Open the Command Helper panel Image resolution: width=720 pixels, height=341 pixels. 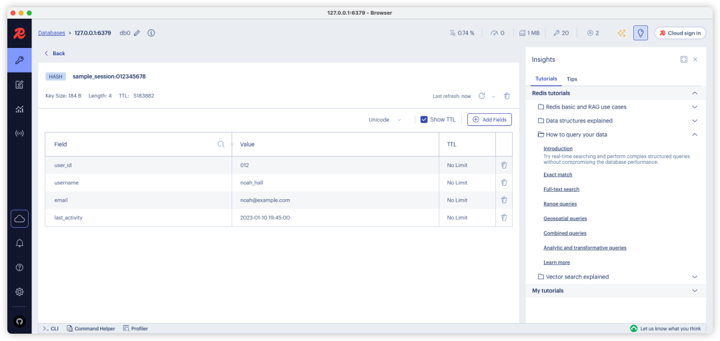click(91, 328)
